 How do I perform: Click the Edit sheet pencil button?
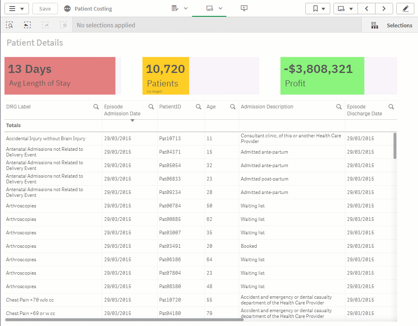coord(405,9)
